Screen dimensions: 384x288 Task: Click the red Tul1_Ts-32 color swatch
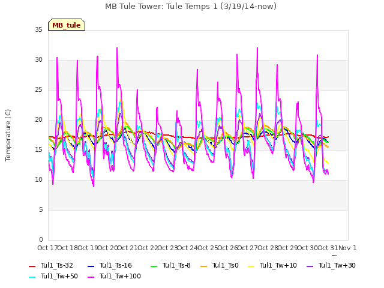pyautogui.click(x=32, y=266)
